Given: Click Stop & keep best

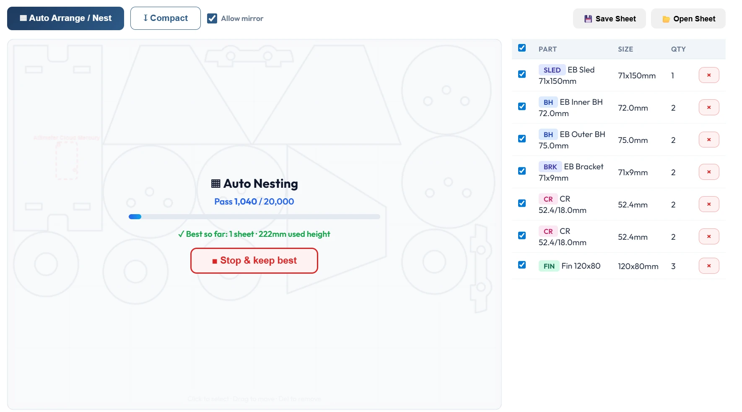Looking at the screenshot, I should click(x=254, y=260).
